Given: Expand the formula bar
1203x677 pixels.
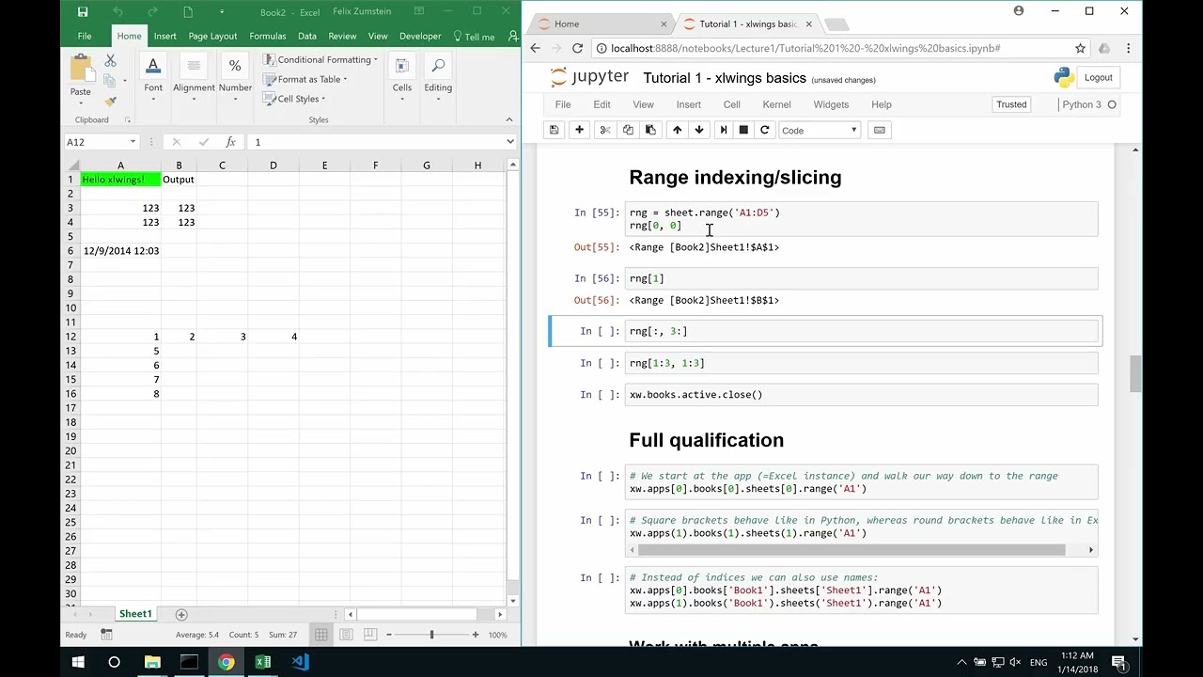Looking at the screenshot, I should [510, 142].
